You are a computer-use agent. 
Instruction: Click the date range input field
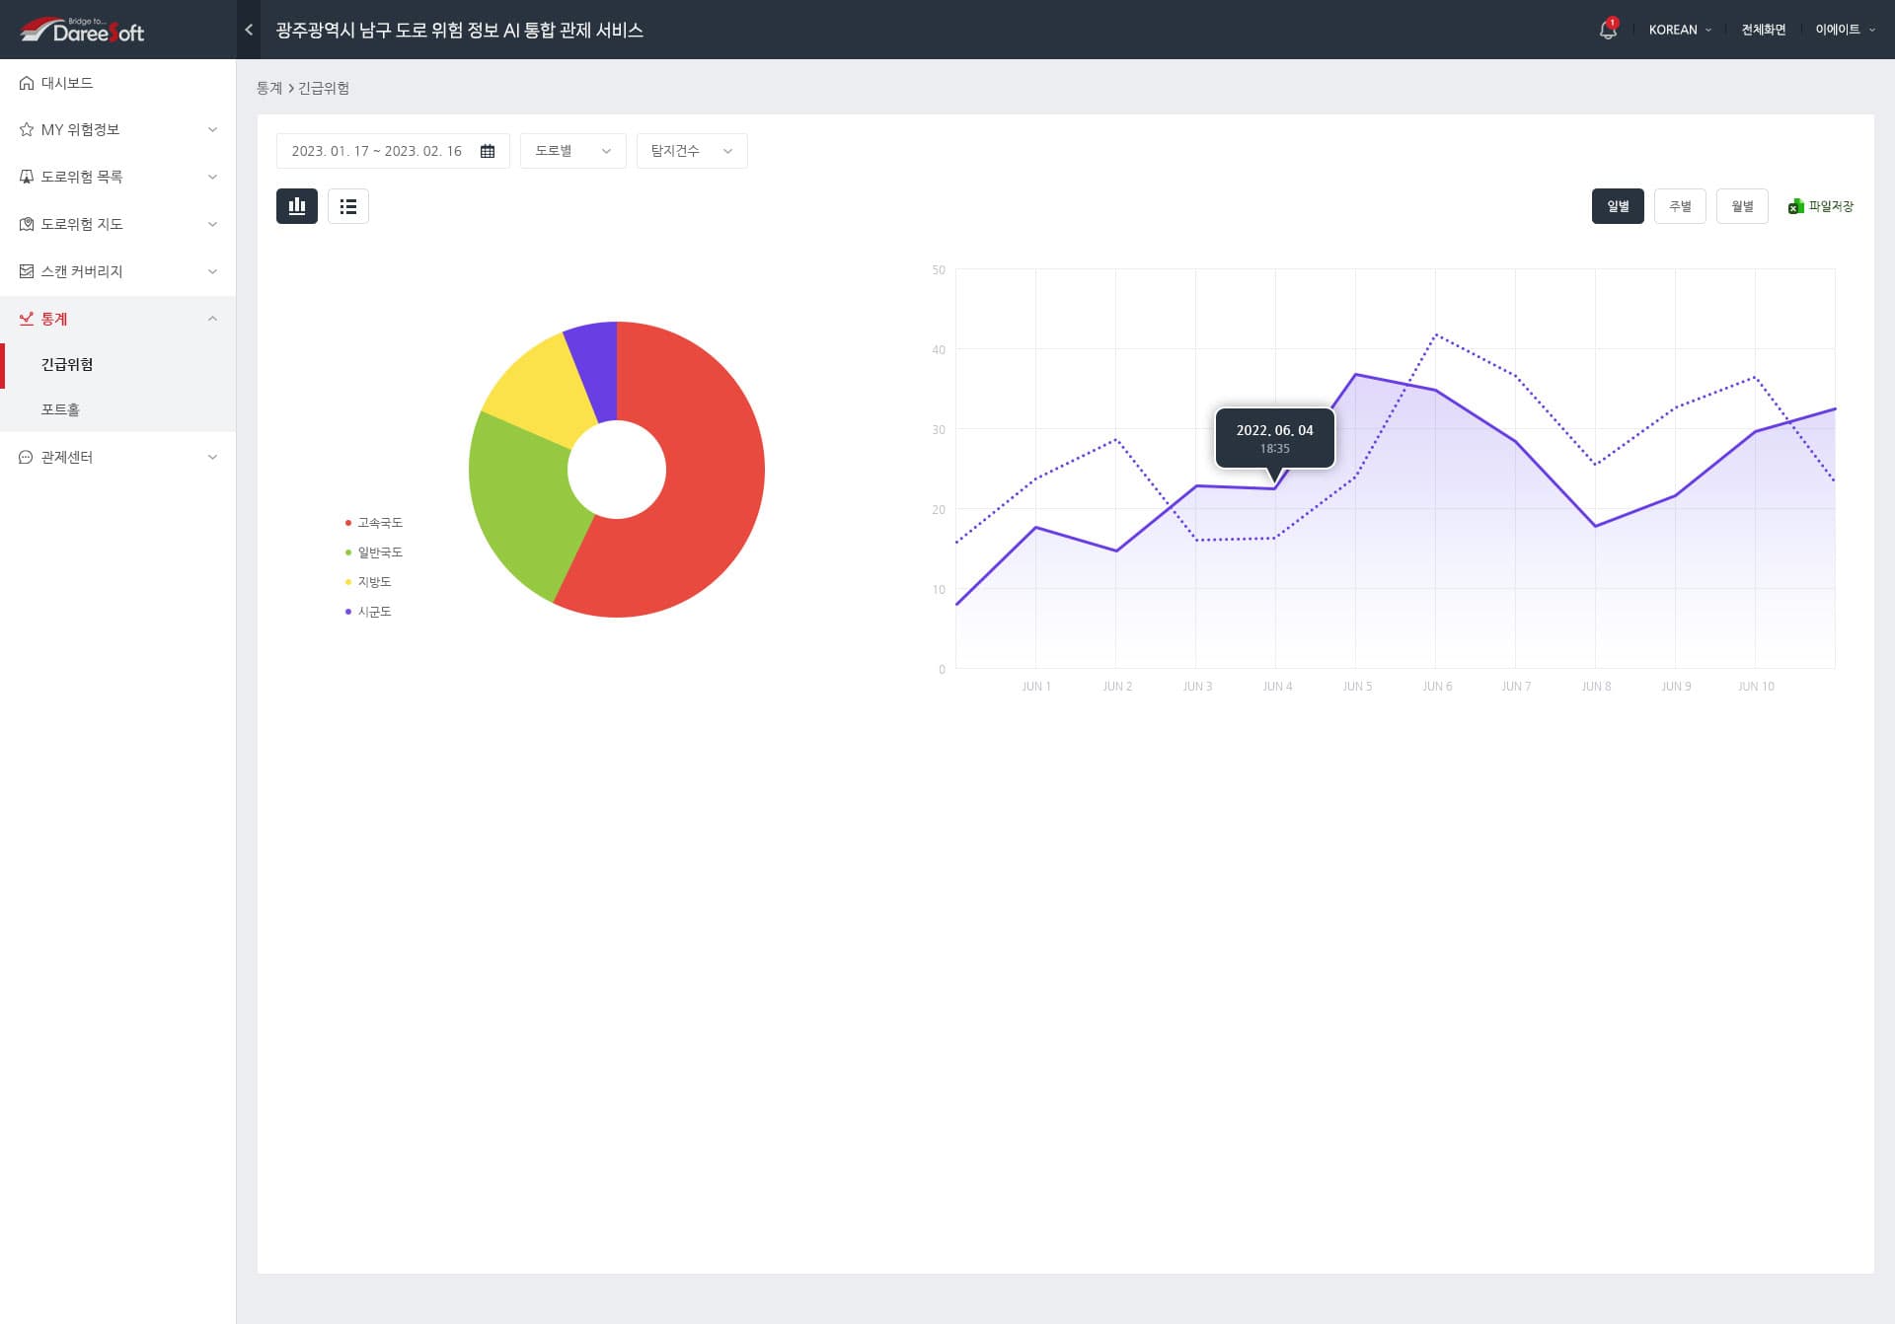click(377, 151)
